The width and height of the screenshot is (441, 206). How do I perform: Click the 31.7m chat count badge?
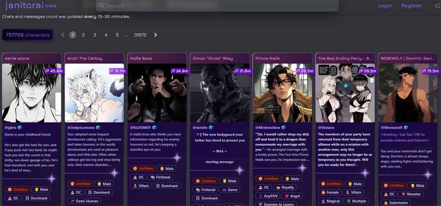click(118, 71)
